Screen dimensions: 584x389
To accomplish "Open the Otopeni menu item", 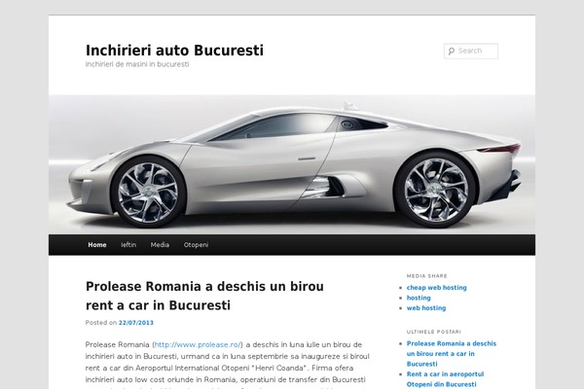I will coord(196,245).
